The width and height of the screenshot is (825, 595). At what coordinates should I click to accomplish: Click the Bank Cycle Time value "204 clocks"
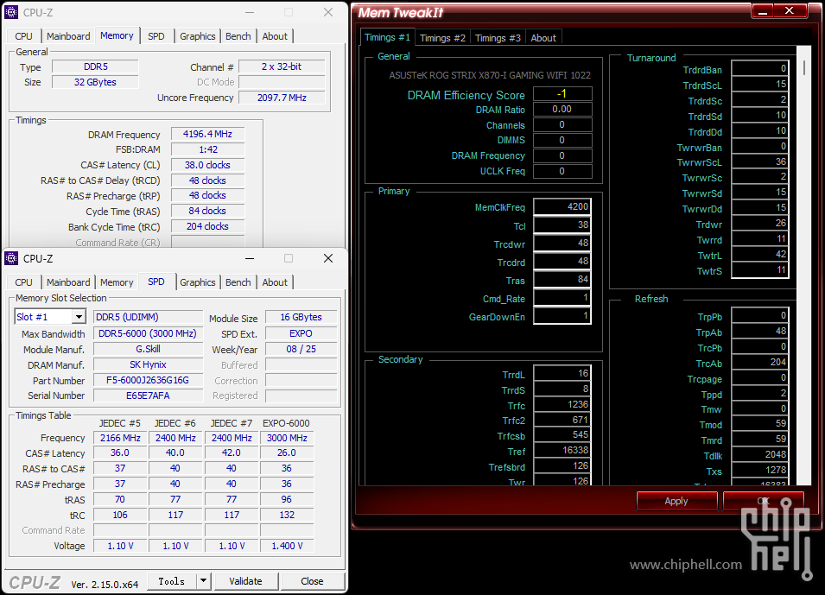pyautogui.click(x=207, y=227)
